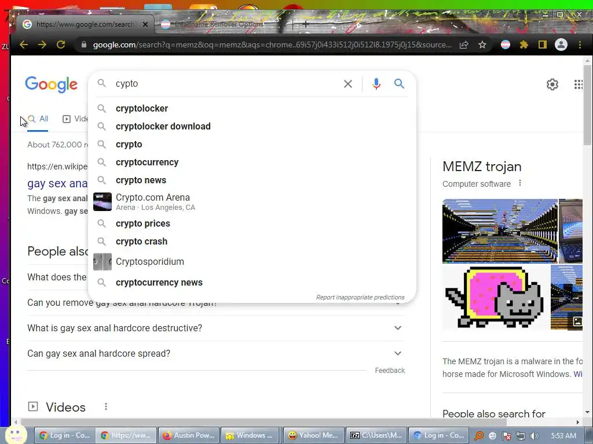Select the crypto news suggestion

click(x=252, y=180)
